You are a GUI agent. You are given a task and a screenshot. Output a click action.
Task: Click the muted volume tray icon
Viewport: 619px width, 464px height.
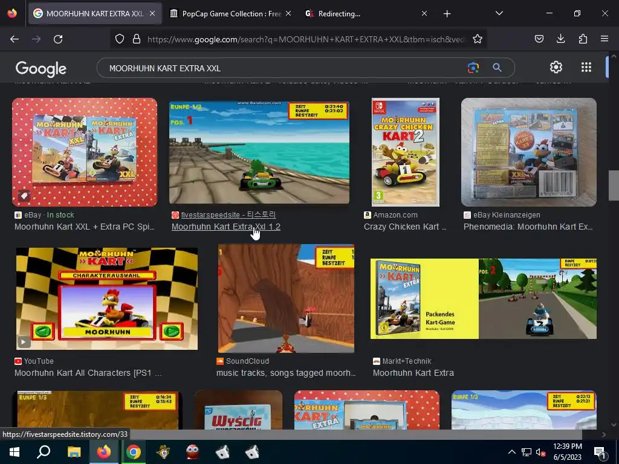click(x=540, y=452)
